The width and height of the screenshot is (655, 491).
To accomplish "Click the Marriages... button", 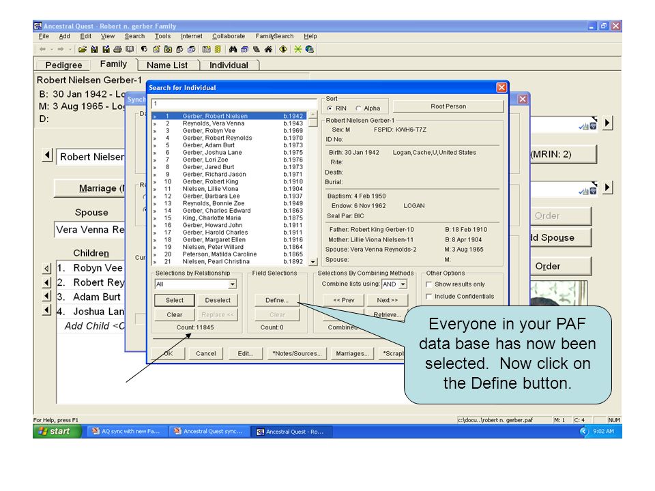I will pos(353,354).
